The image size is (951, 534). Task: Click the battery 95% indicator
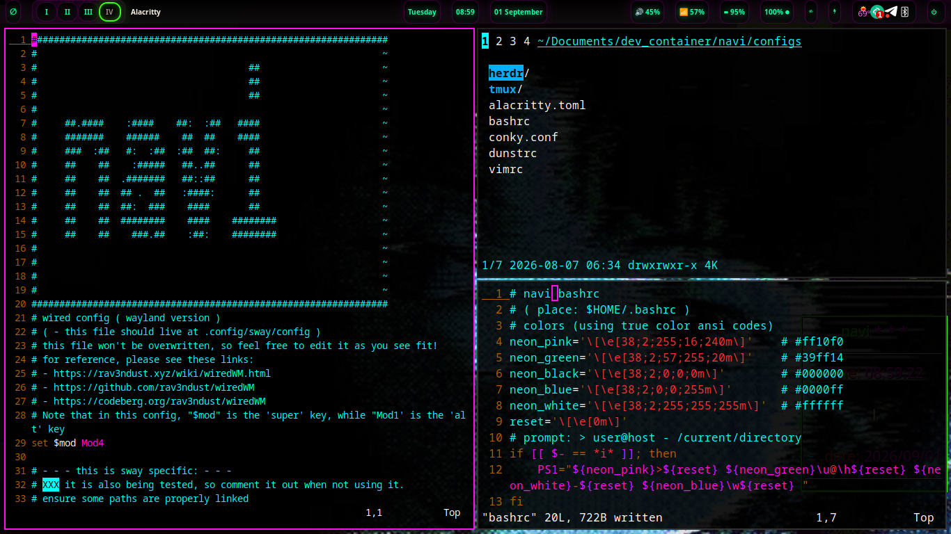[x=735, y=12]
